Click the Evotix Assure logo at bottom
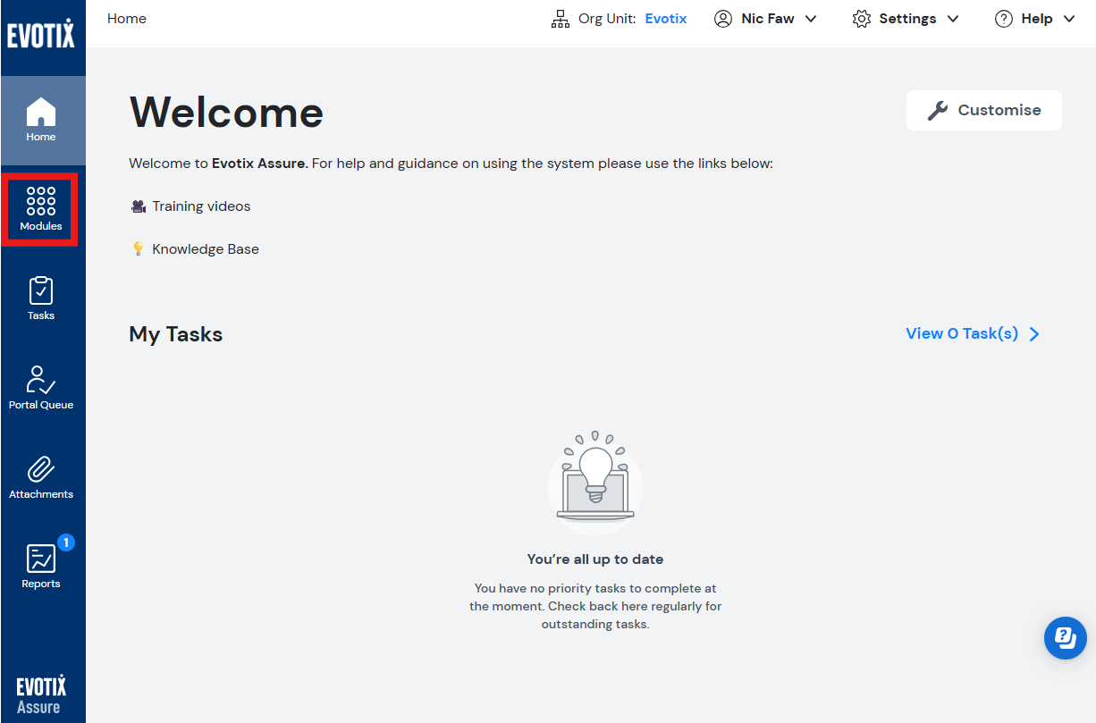The height and width of the screenshot is (723, 1096). 41,695
